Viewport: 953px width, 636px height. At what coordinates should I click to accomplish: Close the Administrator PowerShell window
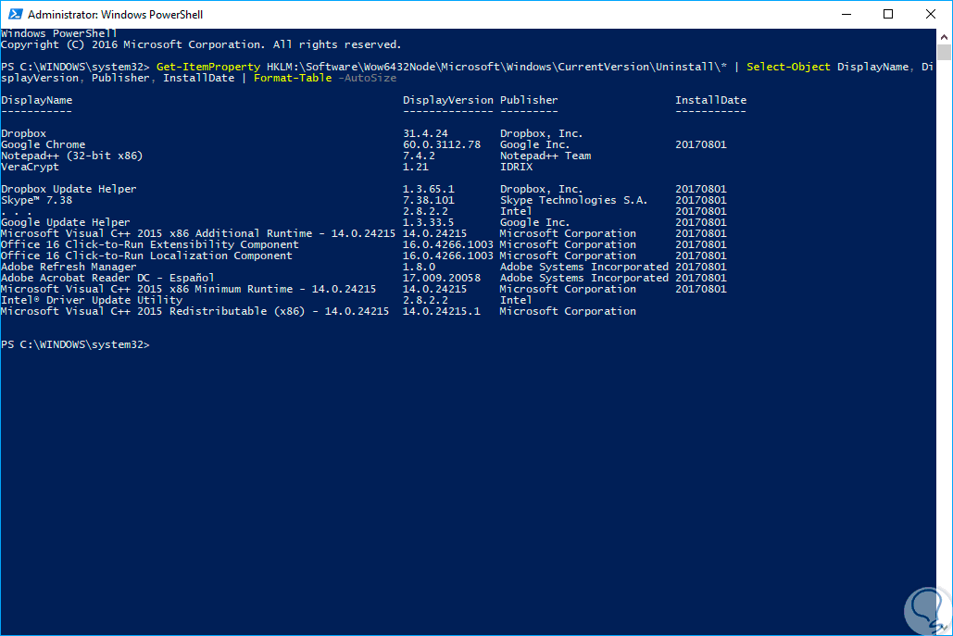pyautogui.click(x=931, y=15)
